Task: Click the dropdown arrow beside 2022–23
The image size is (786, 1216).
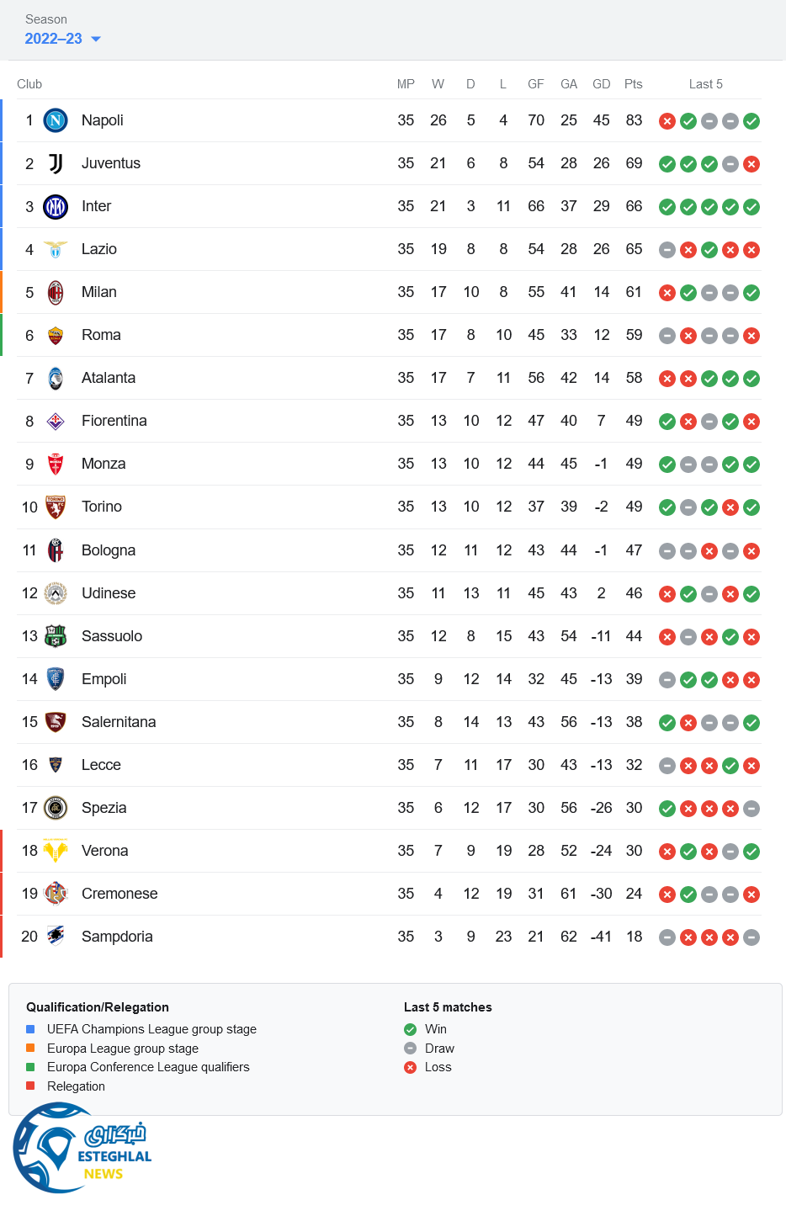Action: click(x=96, y=39)
